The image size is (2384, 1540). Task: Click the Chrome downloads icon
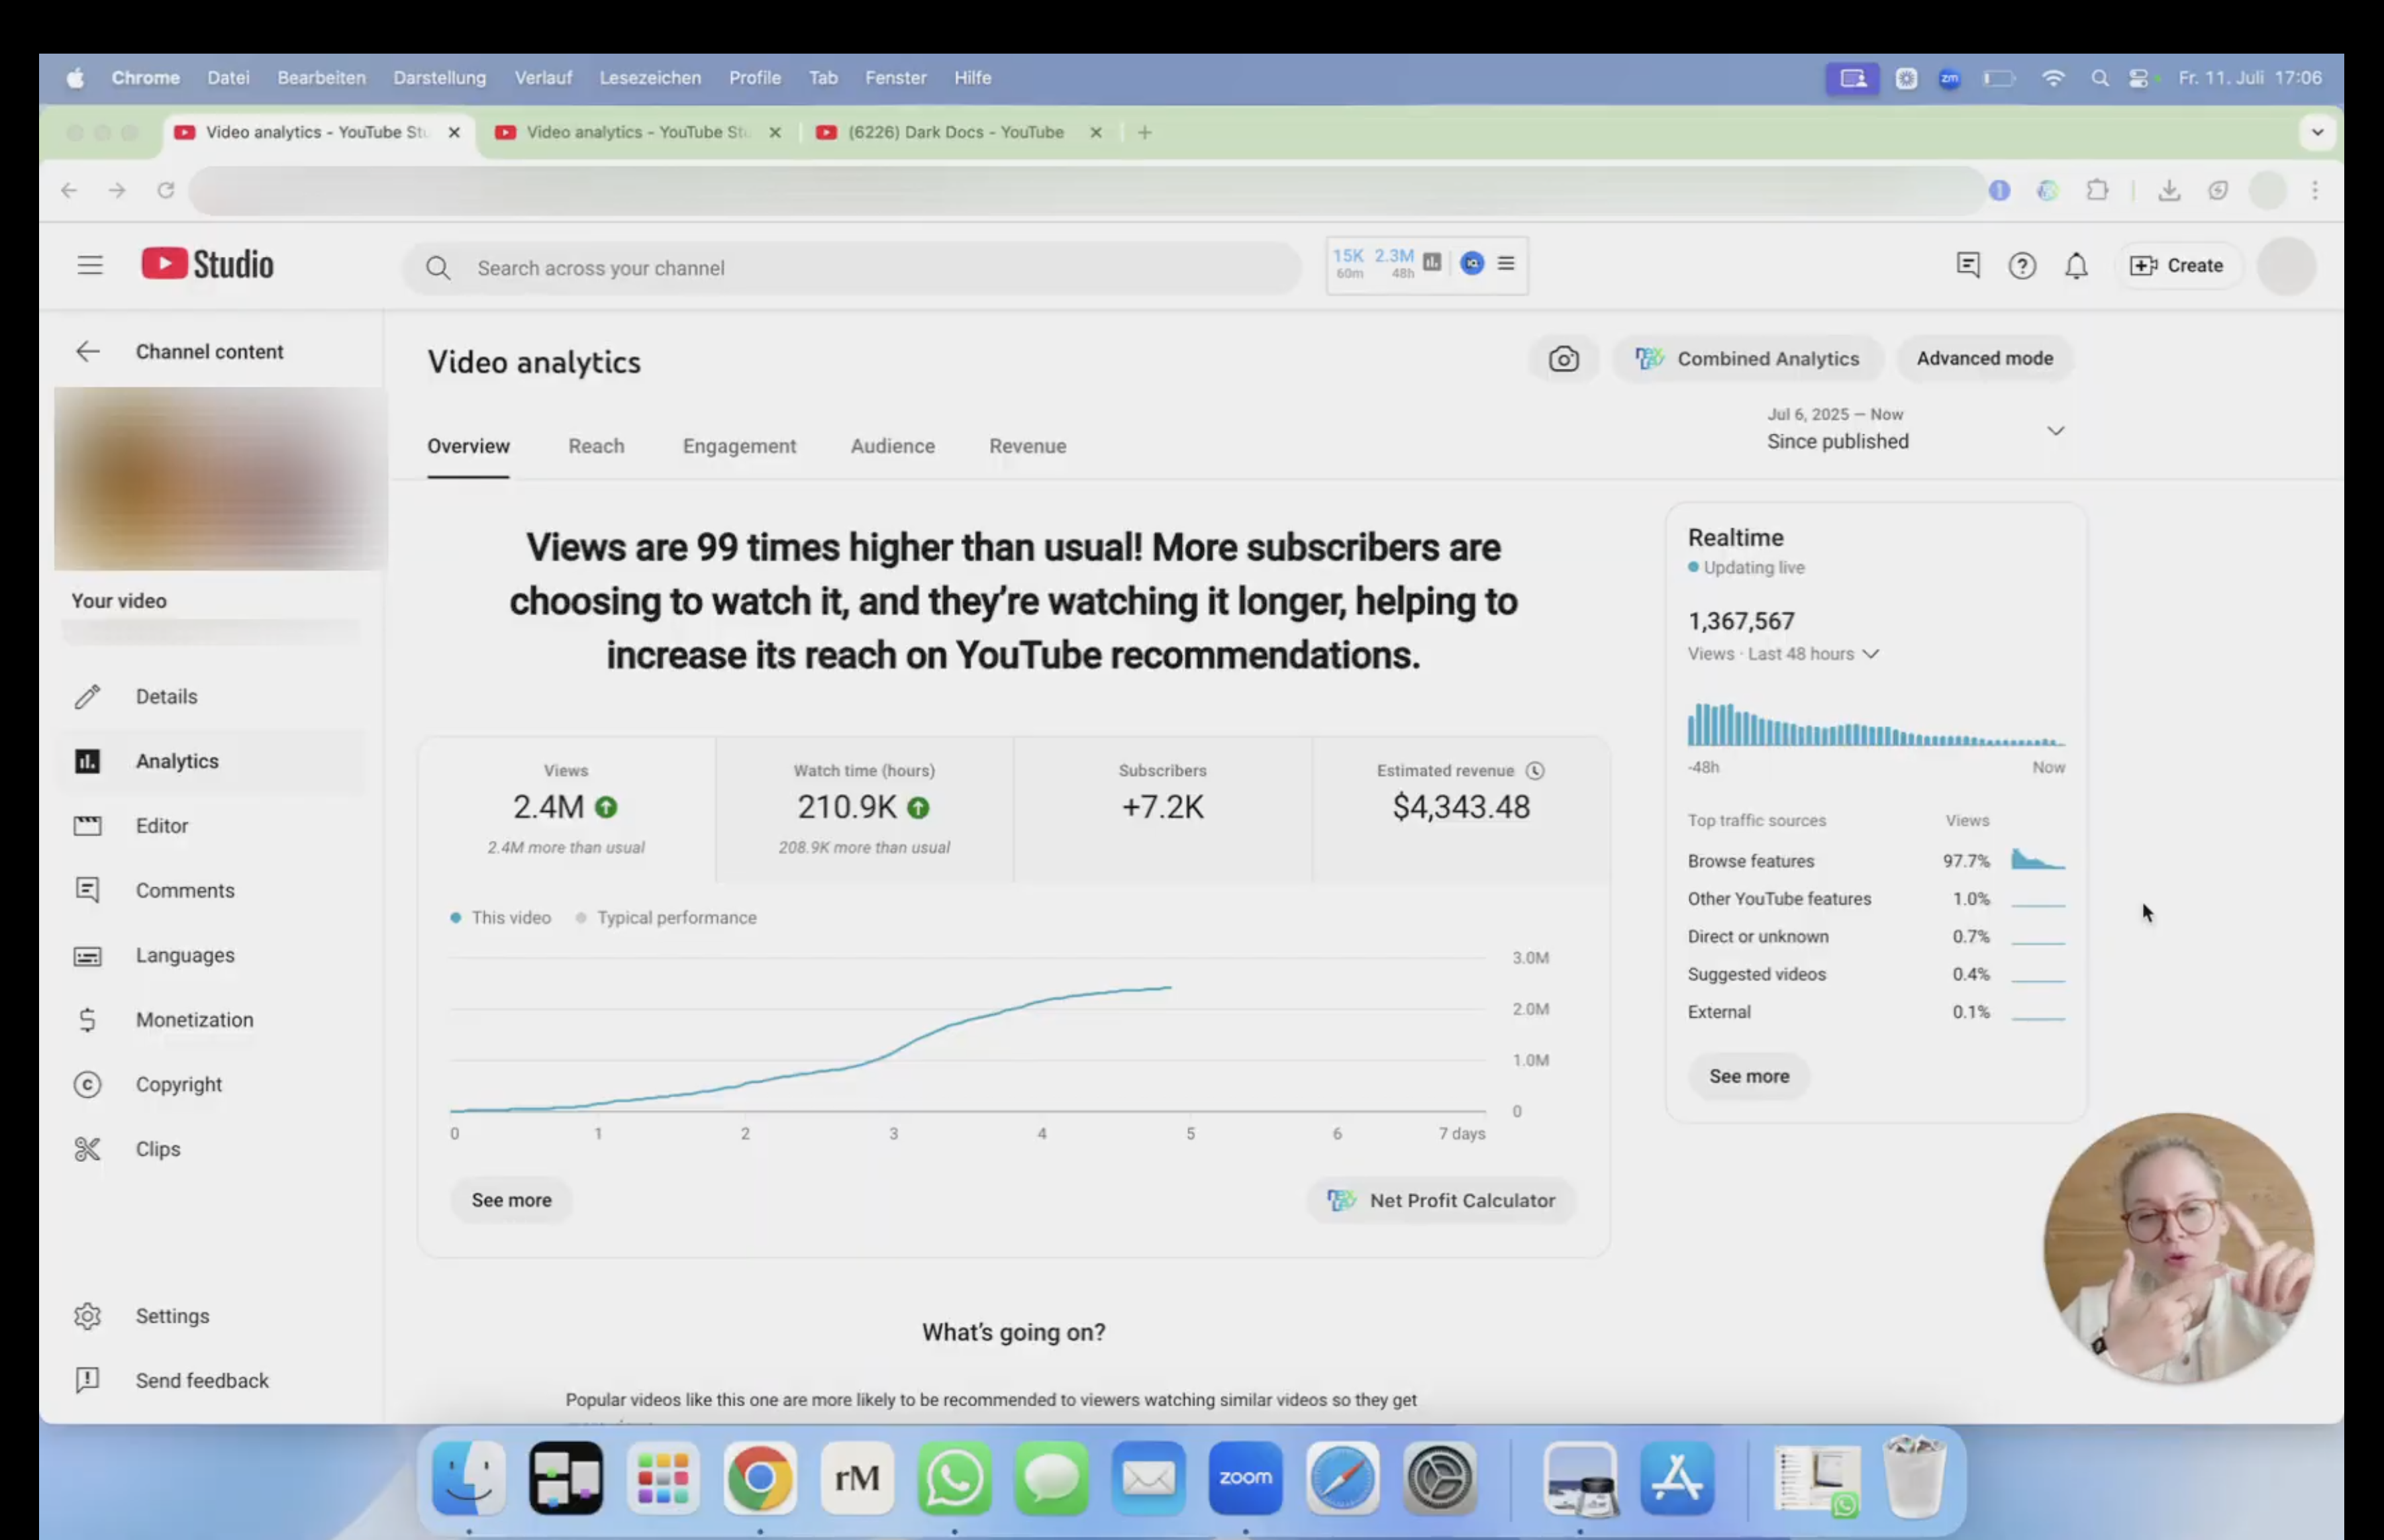[x=2169, y=190]
